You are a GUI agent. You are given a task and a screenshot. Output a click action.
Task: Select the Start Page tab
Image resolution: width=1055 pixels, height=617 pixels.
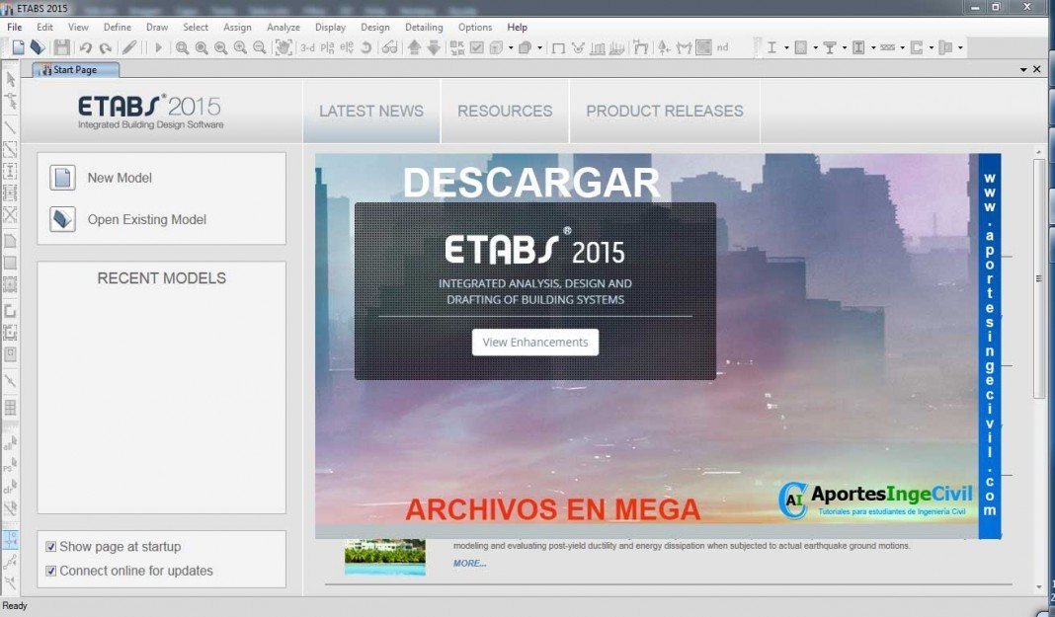(75, 69)
